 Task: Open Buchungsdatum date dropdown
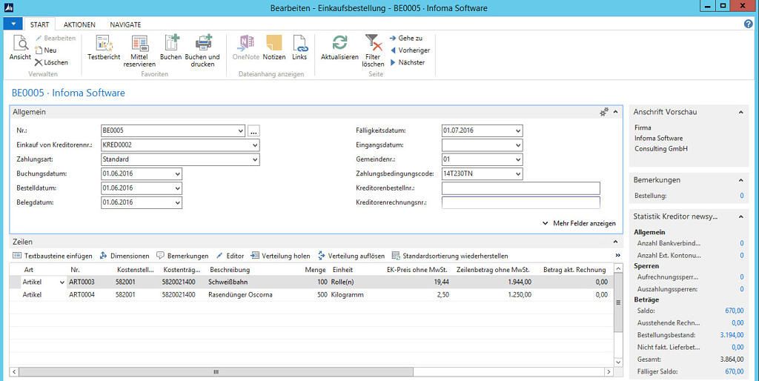(178, 173)
